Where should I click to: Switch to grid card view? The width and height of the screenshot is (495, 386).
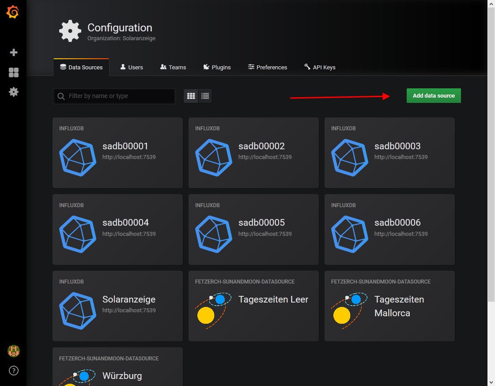(x=191, y=96)
